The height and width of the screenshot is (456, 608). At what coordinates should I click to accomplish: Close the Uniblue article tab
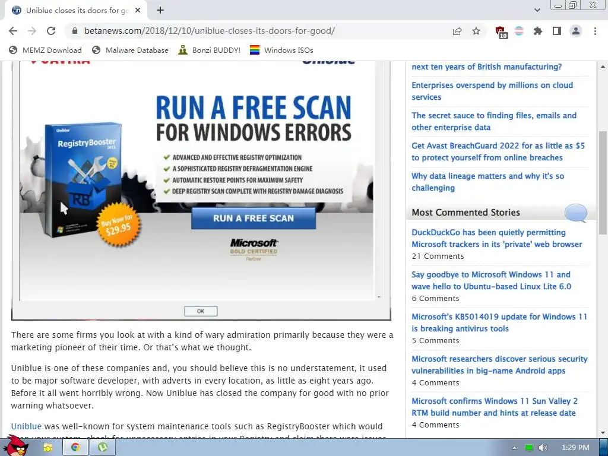click(x=138, y=11)
